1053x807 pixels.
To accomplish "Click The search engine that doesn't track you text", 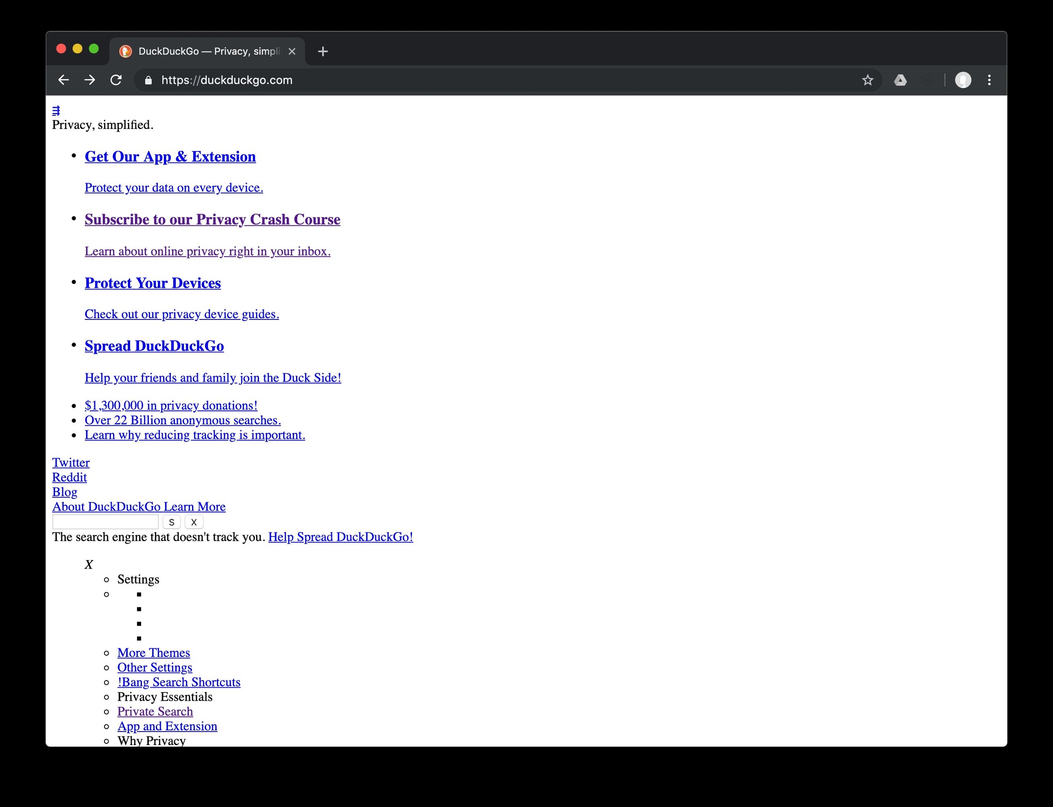I will click(x=158, y=537).
